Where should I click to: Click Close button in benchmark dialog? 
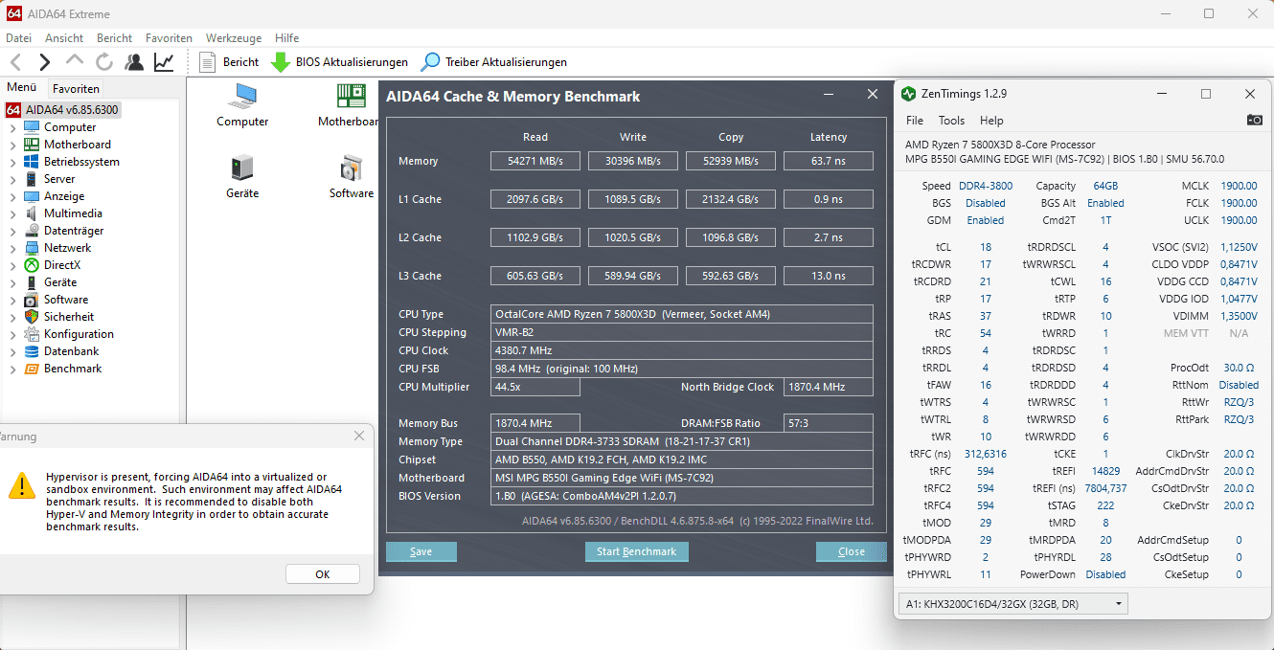[851, 551]
